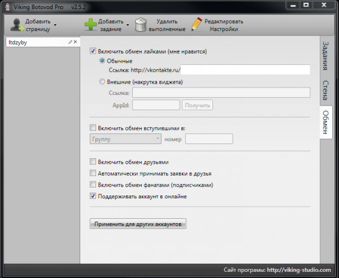
Task: Rename account Itdzyby via pencil icon
Action: [70, 42]
